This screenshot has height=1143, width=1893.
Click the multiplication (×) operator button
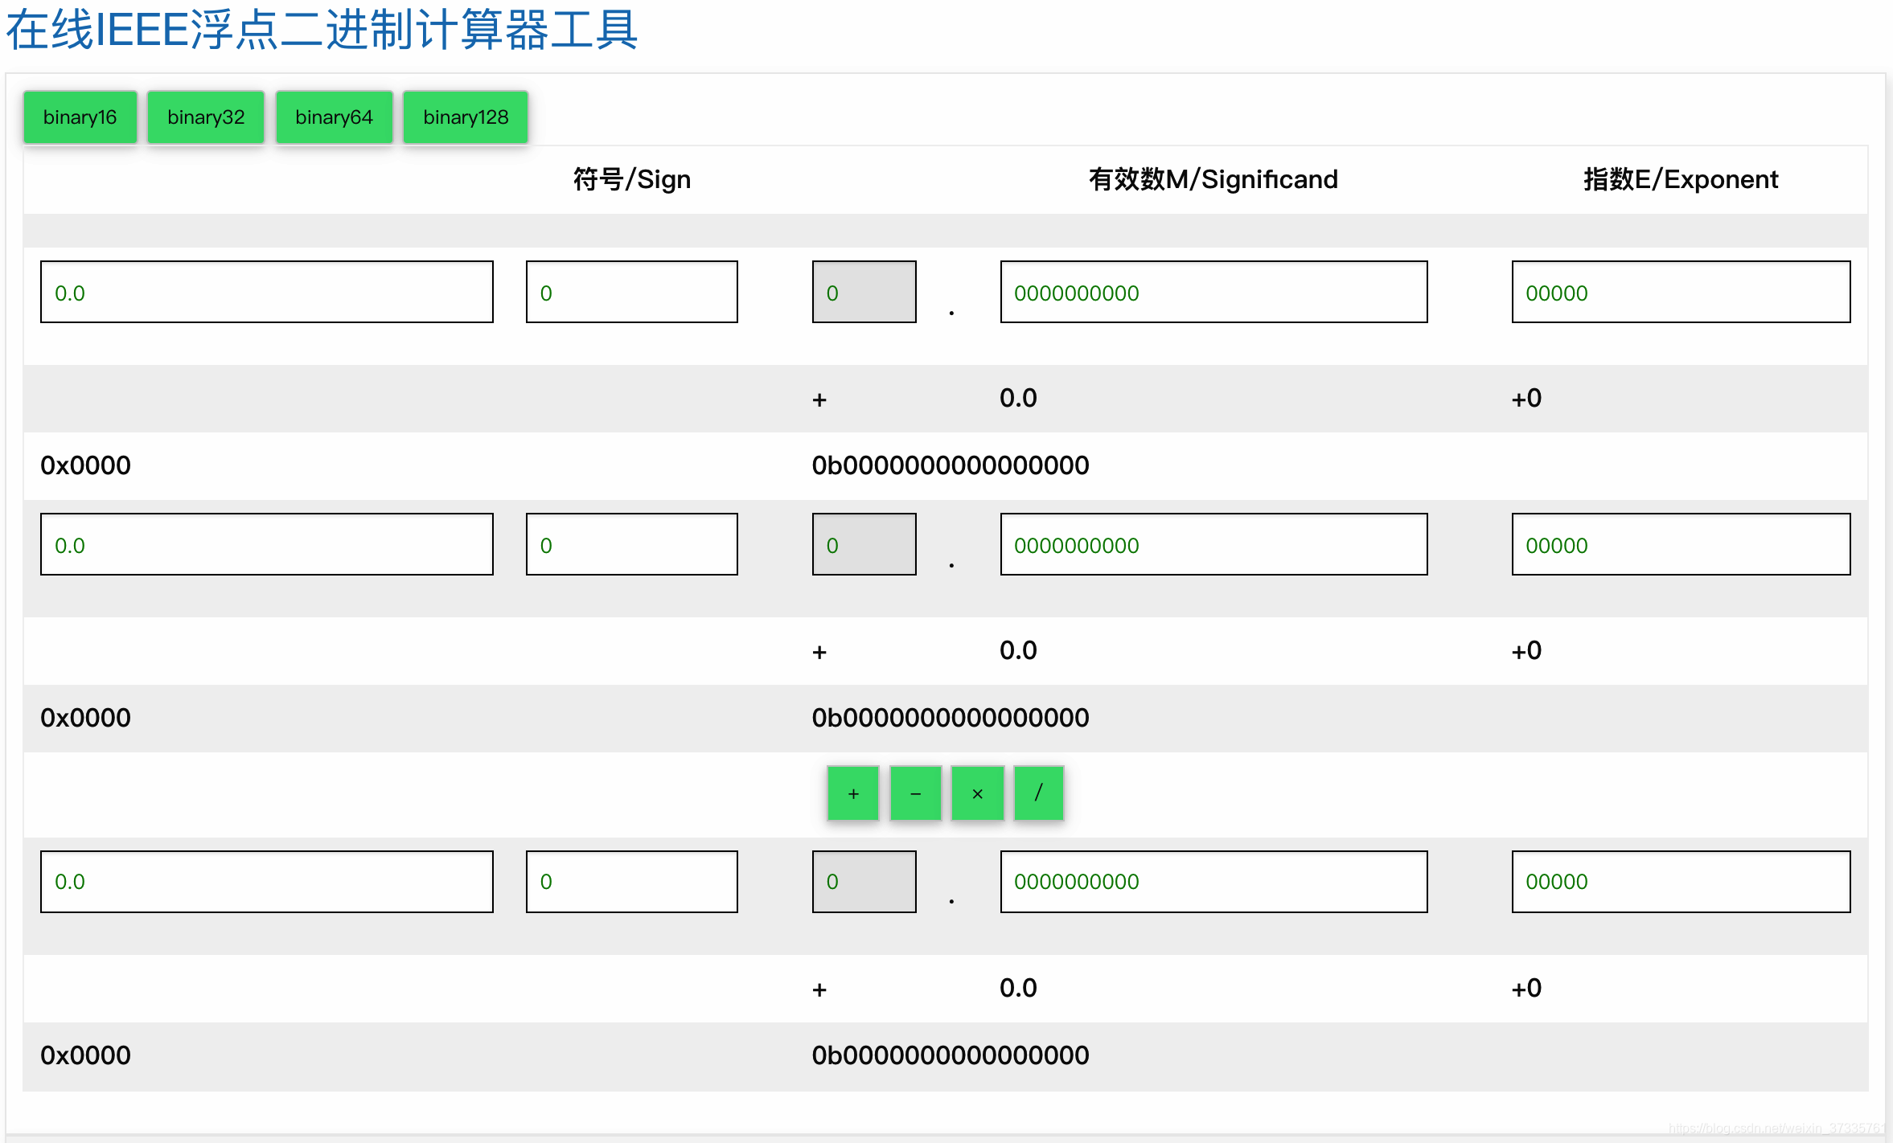tap(976, 793)
